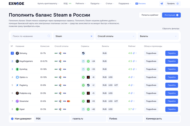Click the EXNODE logo
This screenshot has width=190, height=126.
pyautogui.click(x=16, y=4)
